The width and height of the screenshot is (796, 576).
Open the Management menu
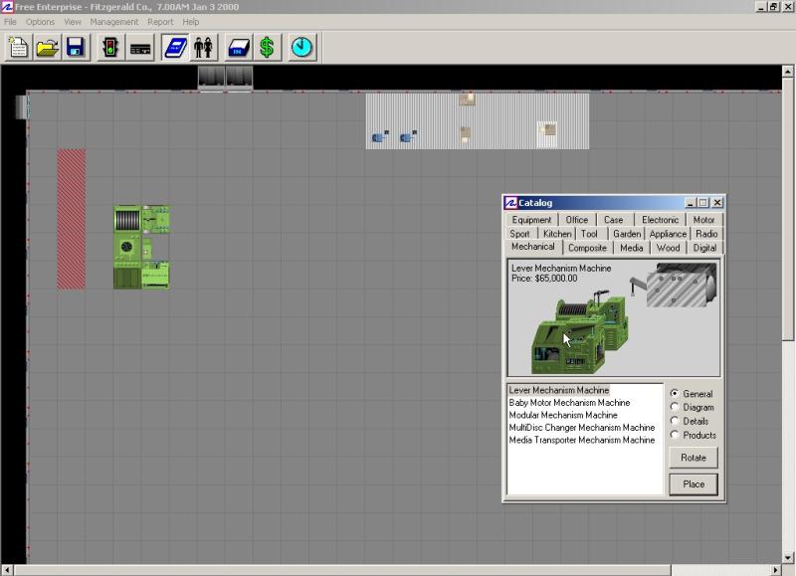tap(114, 21)
